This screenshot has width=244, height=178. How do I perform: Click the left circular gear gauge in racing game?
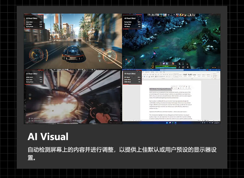coord(36,56)
